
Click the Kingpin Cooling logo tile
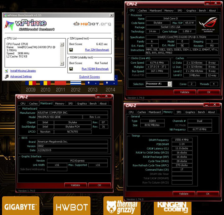pyautogui.click(x=173, y=208)
